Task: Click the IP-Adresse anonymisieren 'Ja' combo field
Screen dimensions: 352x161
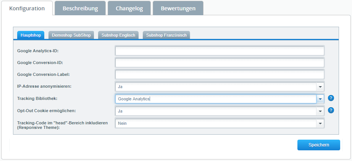Action: (216, 87)
